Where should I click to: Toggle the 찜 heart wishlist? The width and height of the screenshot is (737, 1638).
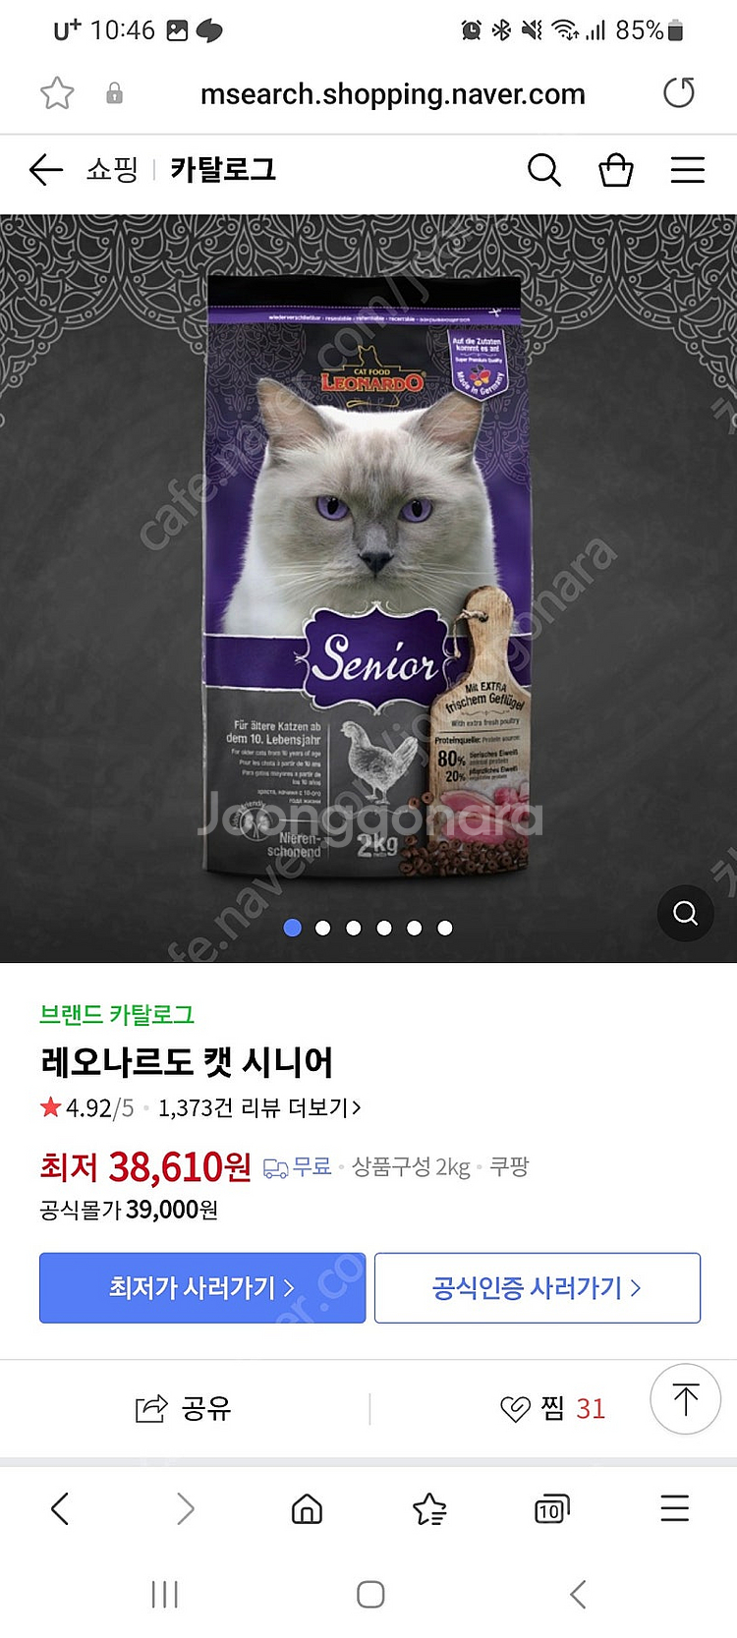point(552,1409)
